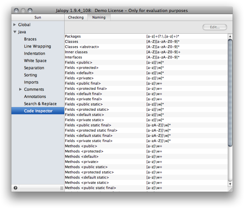Select Fields <public static final> row
Viewport: 244px width, 208px height.
pos(146,125)
